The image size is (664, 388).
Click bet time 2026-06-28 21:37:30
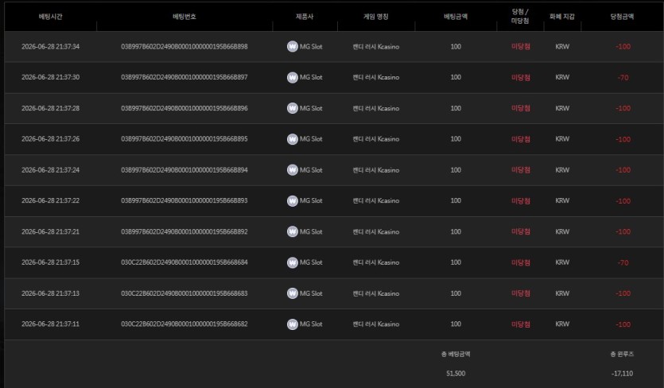click(50, 77)
